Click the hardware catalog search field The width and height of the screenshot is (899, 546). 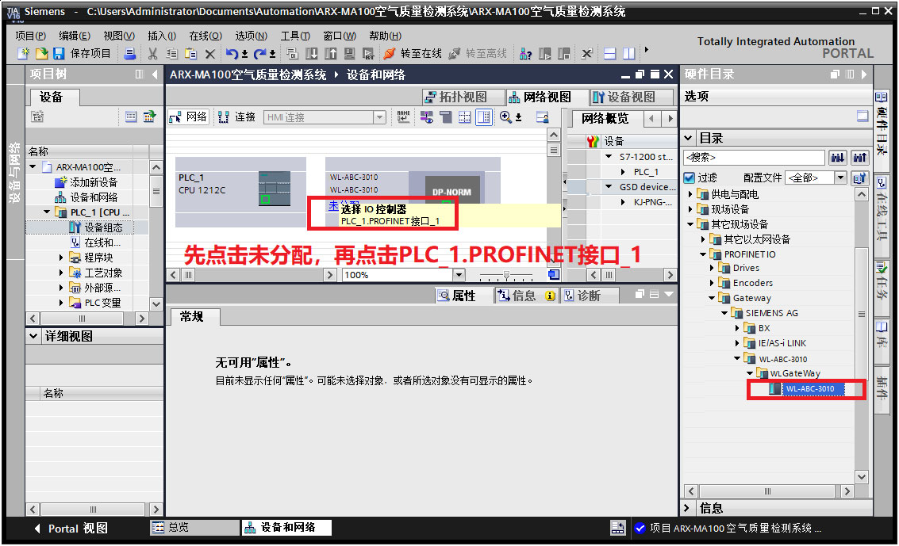(x=754, y=158)
